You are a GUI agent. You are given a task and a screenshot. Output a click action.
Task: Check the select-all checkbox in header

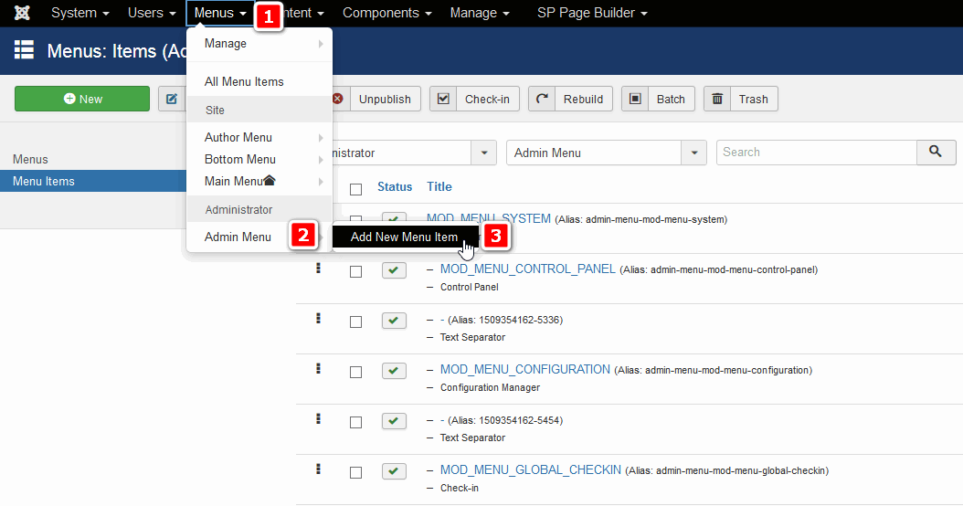[x=355, y=188]
